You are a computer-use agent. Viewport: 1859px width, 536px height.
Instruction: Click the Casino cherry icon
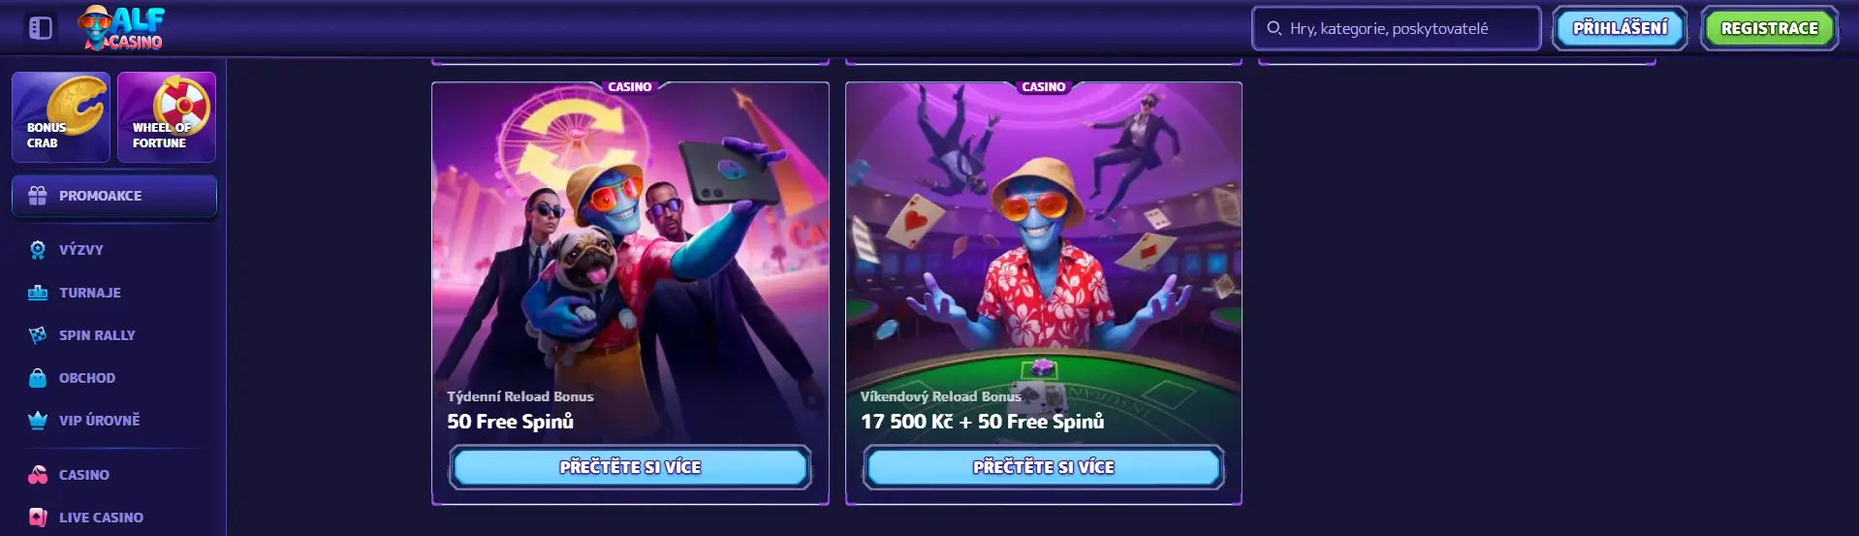tap(38, 475)
